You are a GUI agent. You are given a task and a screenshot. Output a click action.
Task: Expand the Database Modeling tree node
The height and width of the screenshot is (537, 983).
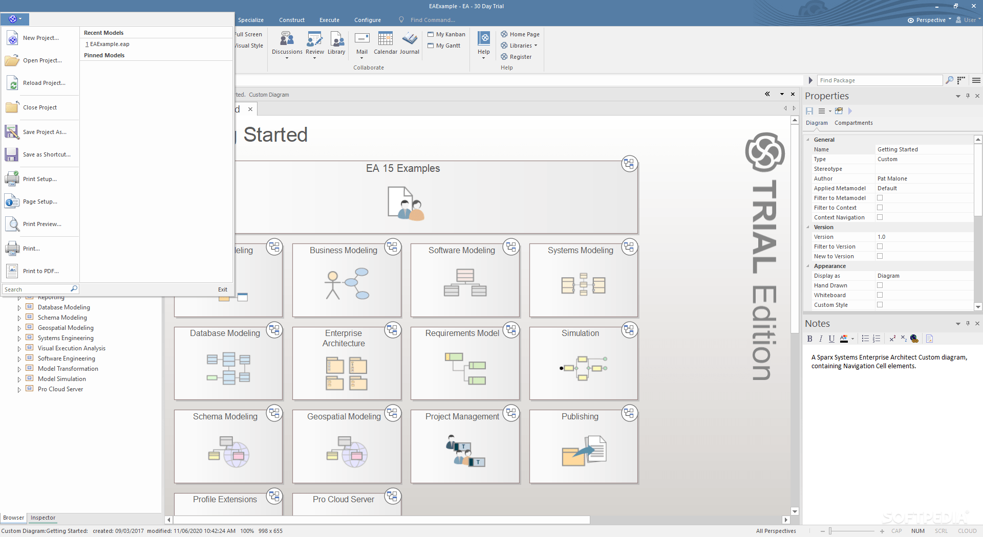tap(19, 308)
